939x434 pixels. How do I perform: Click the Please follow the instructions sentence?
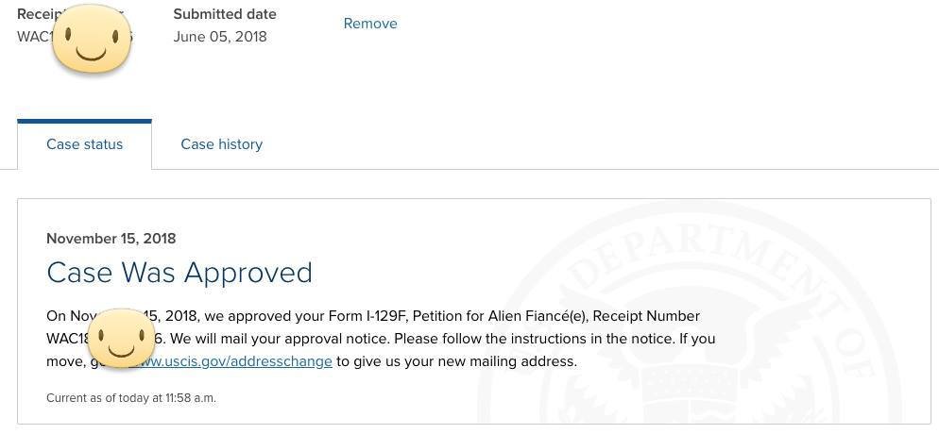534,339
